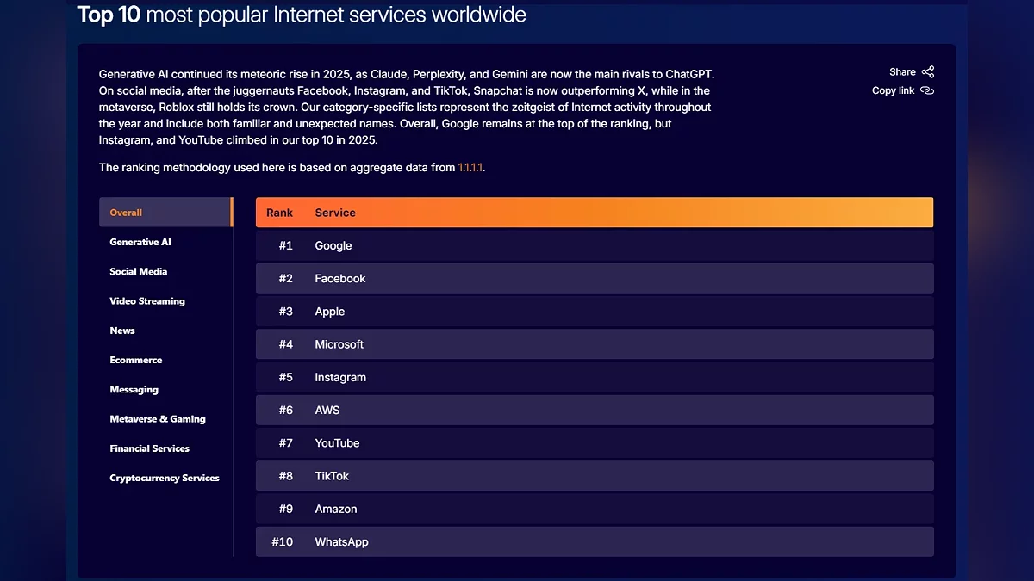Select the Video Streaming tab
The height and width of the screenshot is (581, 1034).
click(x=147, y=301)
